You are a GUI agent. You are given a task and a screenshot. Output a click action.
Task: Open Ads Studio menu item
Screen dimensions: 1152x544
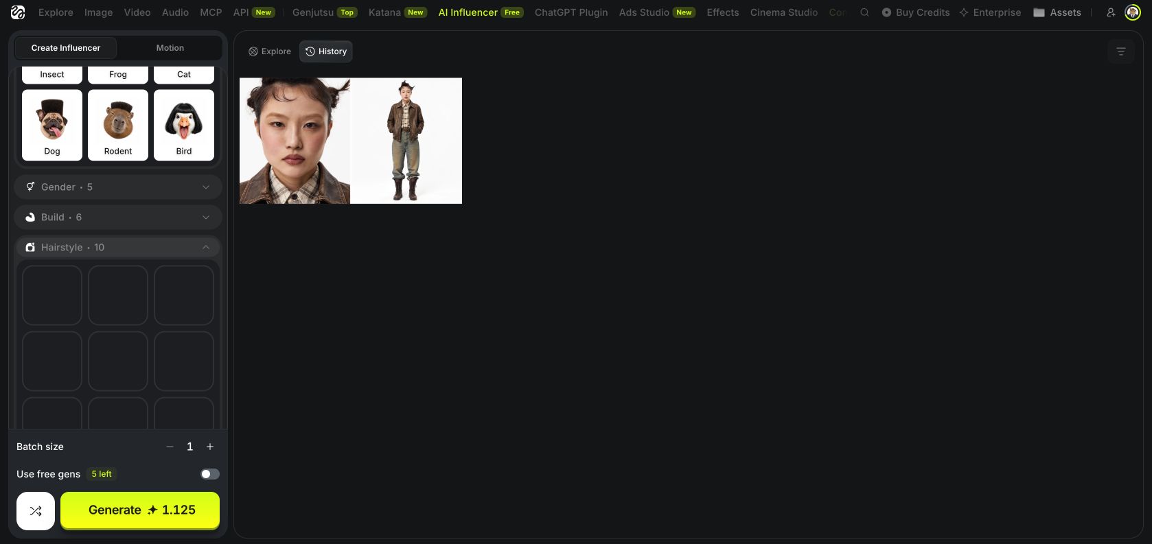[657, 12]
